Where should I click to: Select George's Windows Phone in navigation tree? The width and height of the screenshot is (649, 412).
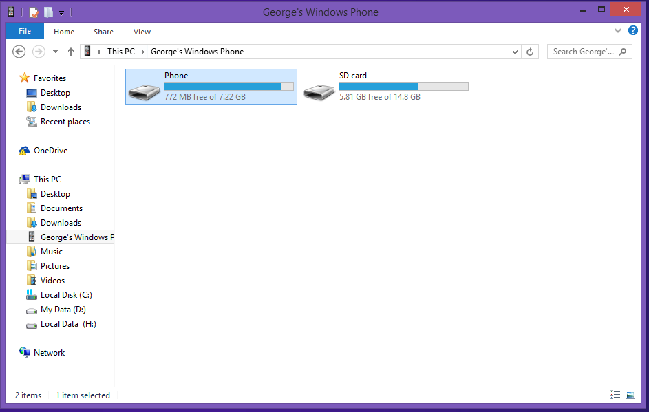(61, 237)
